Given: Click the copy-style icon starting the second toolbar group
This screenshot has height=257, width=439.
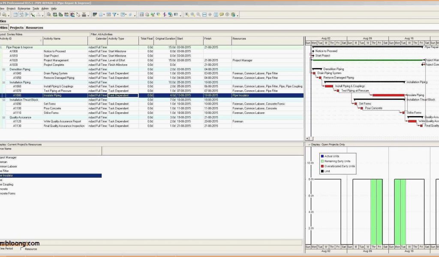Looking at the screenshot, I should [x=49, y=15].
